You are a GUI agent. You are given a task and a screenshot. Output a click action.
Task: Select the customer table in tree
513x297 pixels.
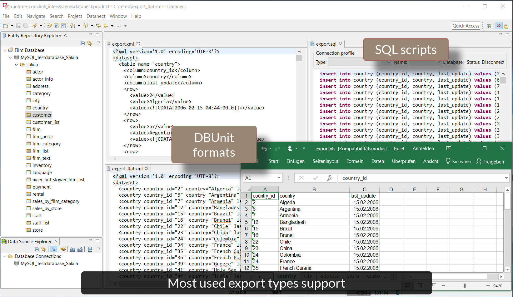[42, 115]
